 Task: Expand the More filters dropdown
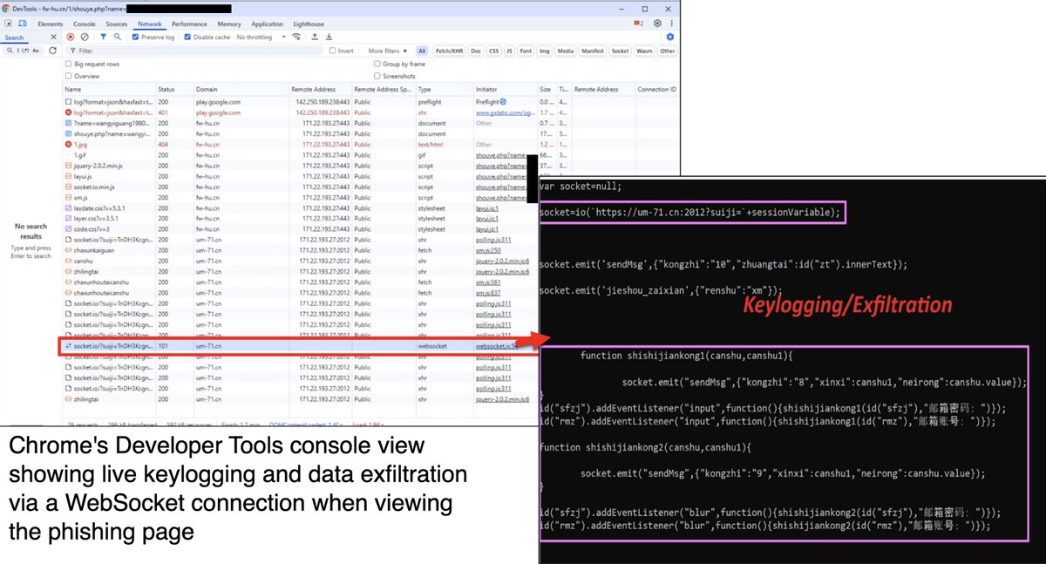pyautogui.click(x=387, y=51)
